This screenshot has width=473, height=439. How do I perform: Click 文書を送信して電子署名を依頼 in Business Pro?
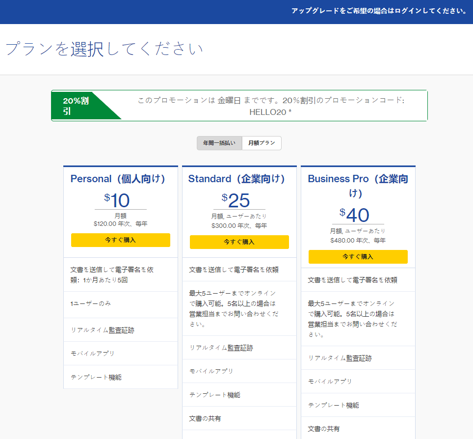tap(352, 280)
